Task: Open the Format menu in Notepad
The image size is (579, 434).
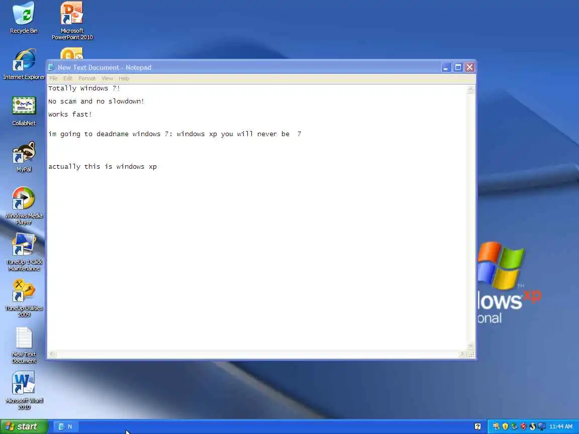Action: click(87, 78)
